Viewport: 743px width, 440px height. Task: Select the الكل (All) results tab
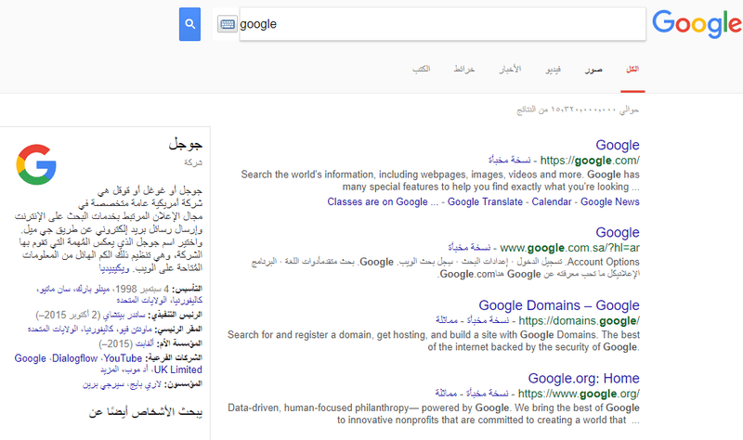click(633, 71)
